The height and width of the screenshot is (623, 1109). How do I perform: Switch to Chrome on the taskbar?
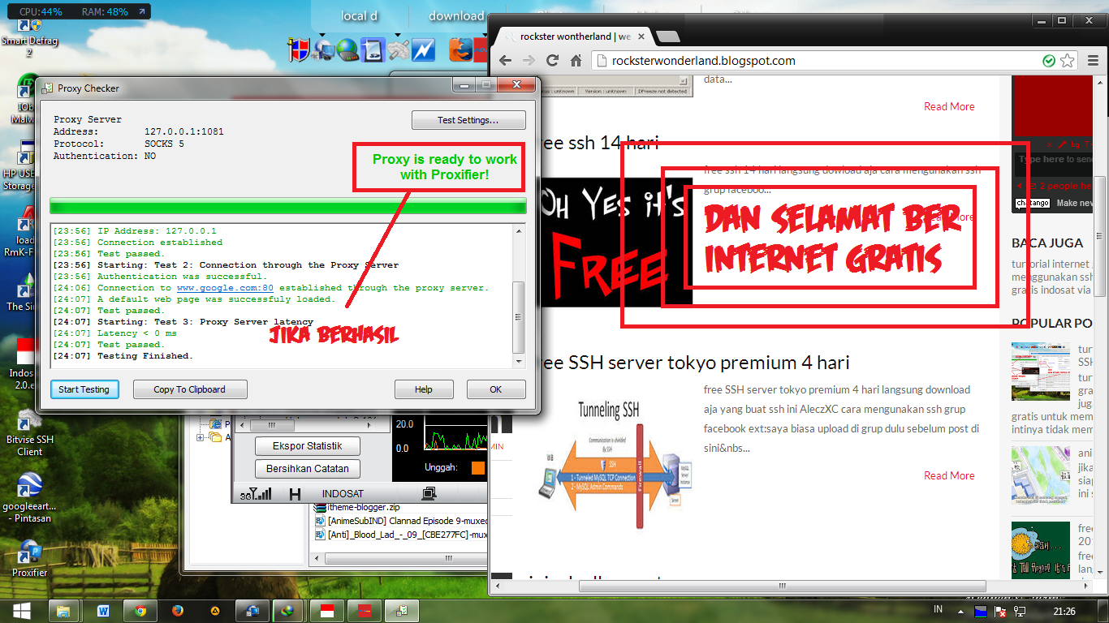pyautogui.click(x=140, y=611)
